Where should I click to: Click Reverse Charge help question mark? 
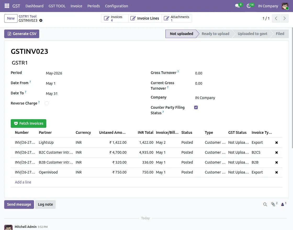[x=39, y=102]
